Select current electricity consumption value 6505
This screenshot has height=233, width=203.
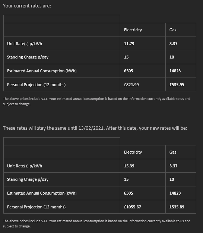[x=129, y=71]
